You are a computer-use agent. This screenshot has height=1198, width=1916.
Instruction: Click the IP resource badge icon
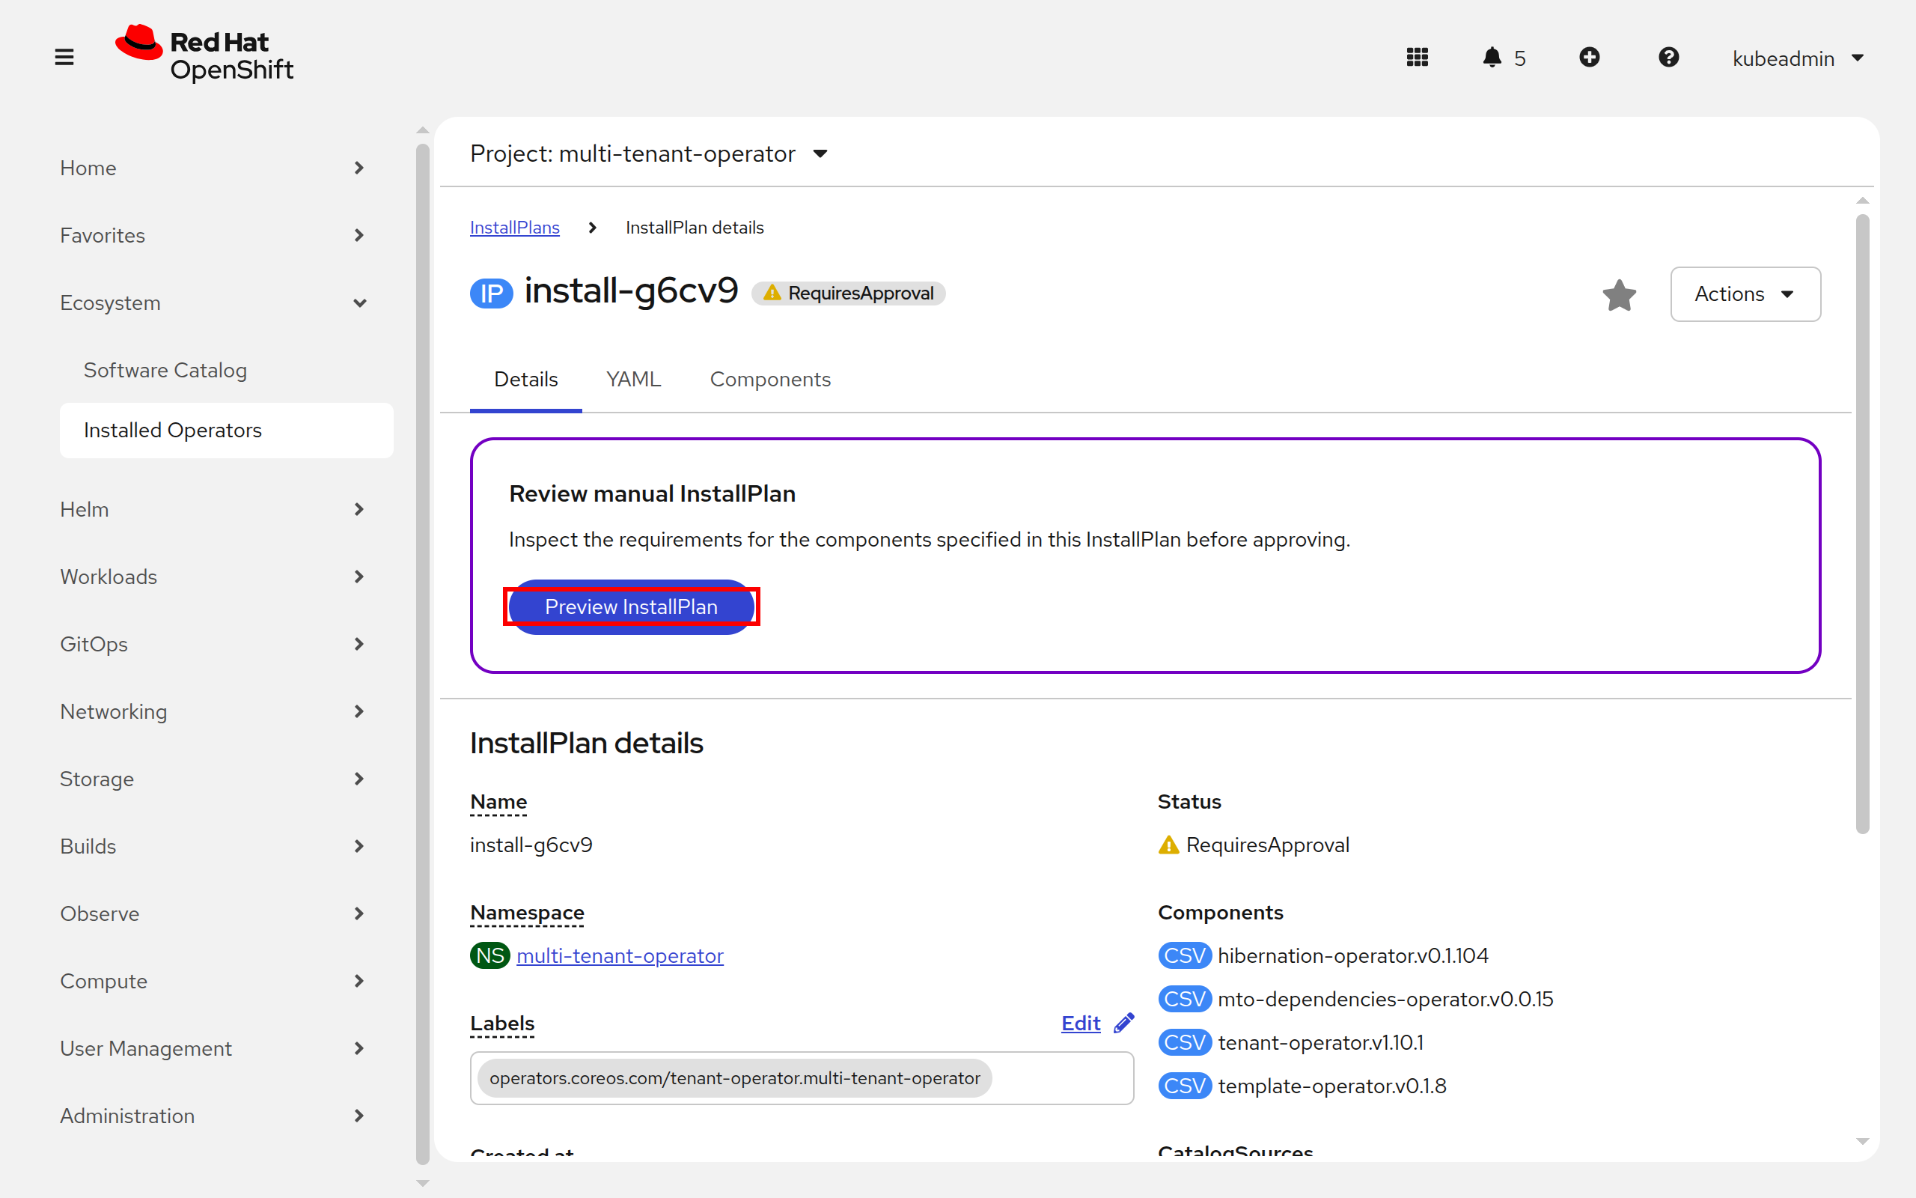click(491, 294)
